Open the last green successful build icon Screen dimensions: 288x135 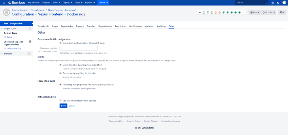pyautogui.click(x=240, y=12)
